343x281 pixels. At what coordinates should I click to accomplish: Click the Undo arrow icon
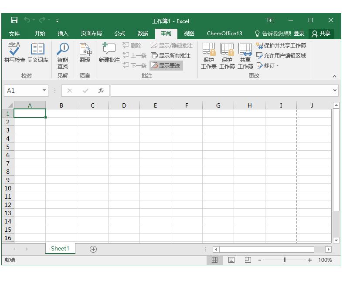tap(27, 20)
